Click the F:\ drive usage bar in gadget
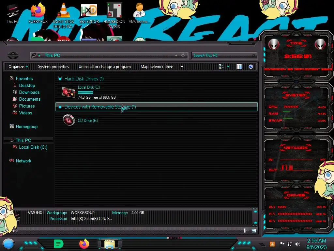The image size is (334, 251). point(295,214)
